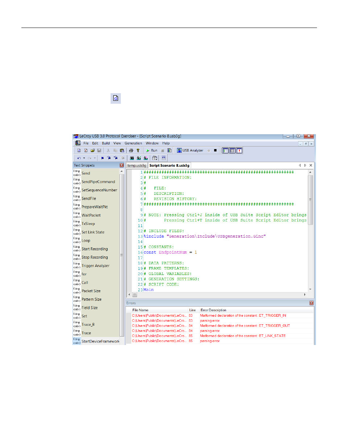346x448 pixels.
Task: Click the Save disk toolbar icon
Action: 99,151
